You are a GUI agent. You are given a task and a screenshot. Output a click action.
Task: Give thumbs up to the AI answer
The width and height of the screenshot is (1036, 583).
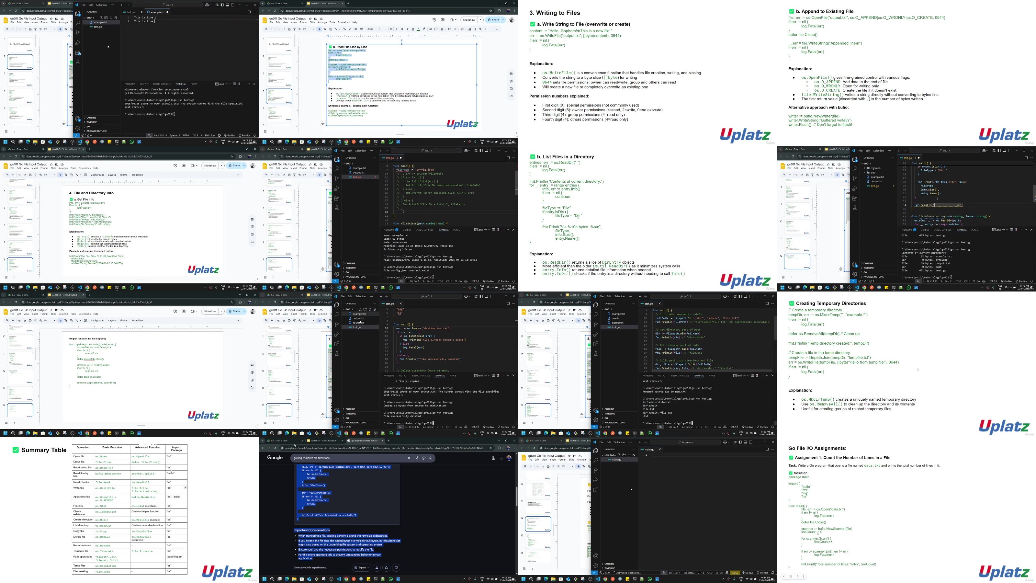pyautogui.click(x=387, y=568)
